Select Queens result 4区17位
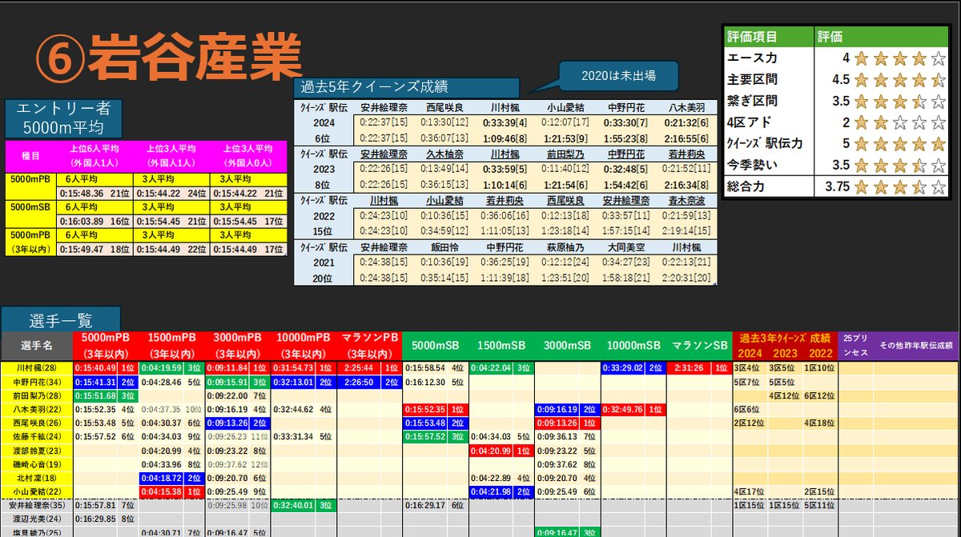The width and height of the screenshot is (961, 537). click(748, 492)
